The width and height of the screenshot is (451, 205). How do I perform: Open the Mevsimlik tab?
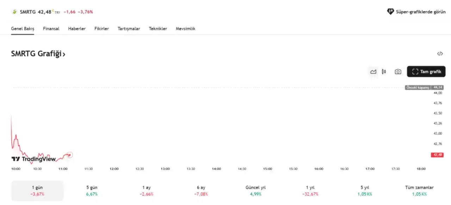[185, 28]
